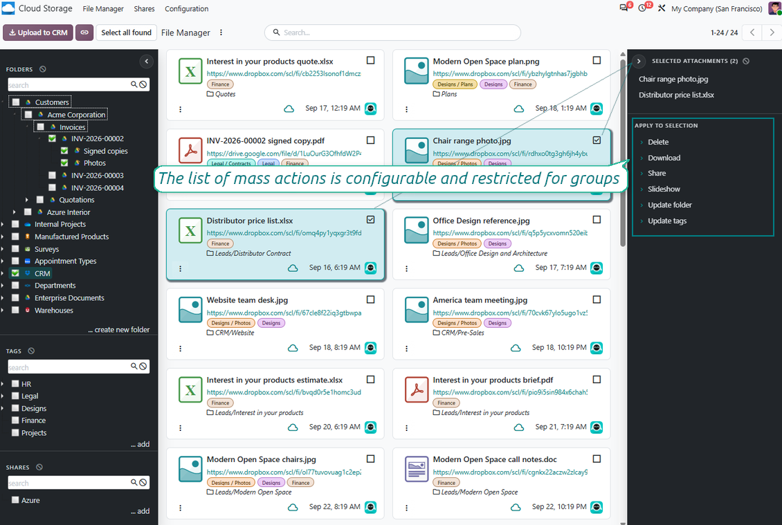Collapse the selected attachments panel chevron
This screenshot has width=782, height=525.
coord(638,62)
